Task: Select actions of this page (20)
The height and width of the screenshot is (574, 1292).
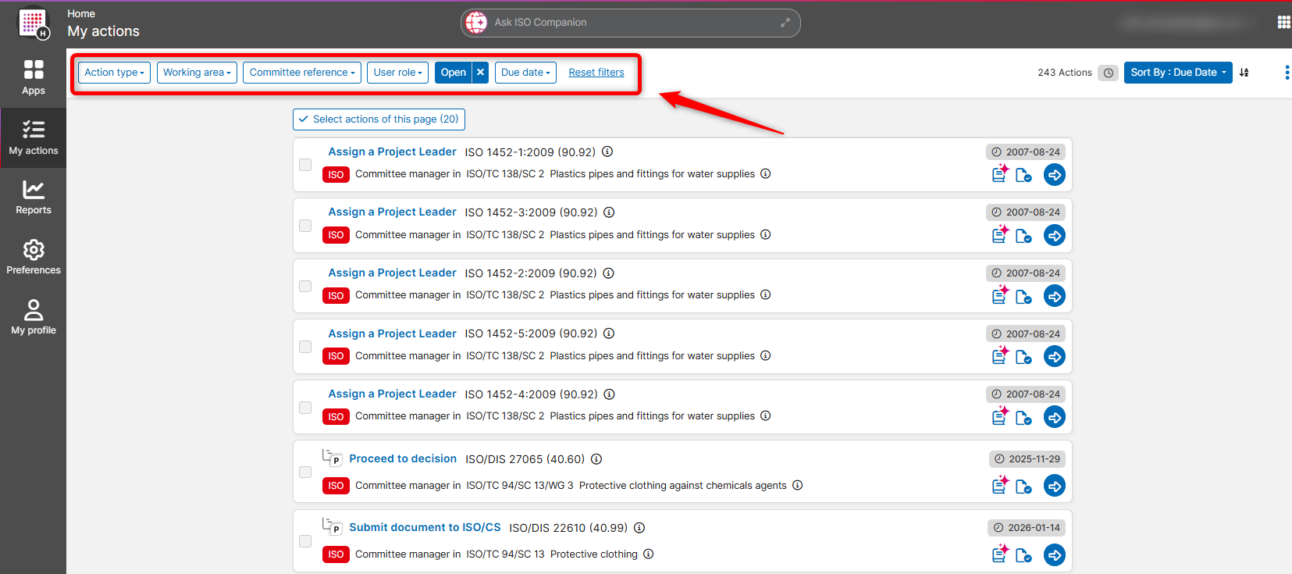Action: pos(379,119)
